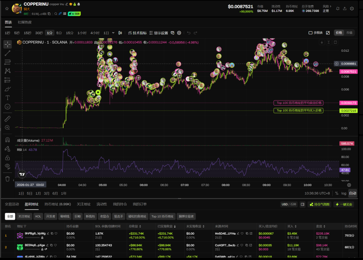Click the undo arrow in chart toolbar
363x260 pixels.
[x=189, y=33]
